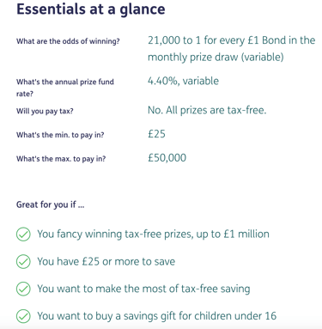Click 'What's the min. to pay in?' label
This screenshot has width=322, height=329.
coord(60,135)
